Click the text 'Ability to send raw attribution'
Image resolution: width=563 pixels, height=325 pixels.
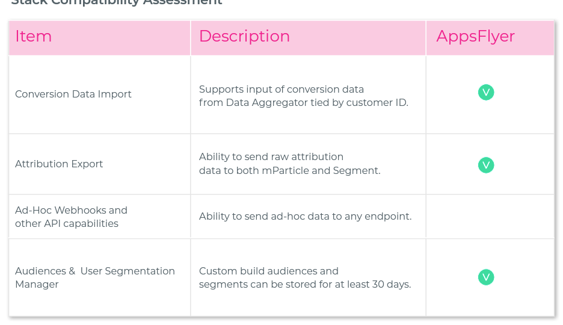[x=271, y=157]
